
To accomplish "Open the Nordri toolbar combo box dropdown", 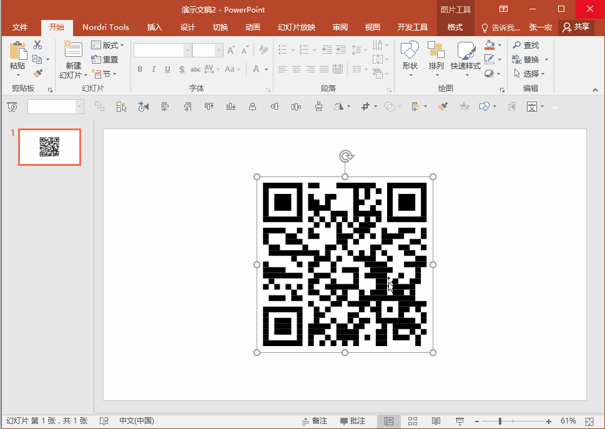I will (x=79, y=107).
